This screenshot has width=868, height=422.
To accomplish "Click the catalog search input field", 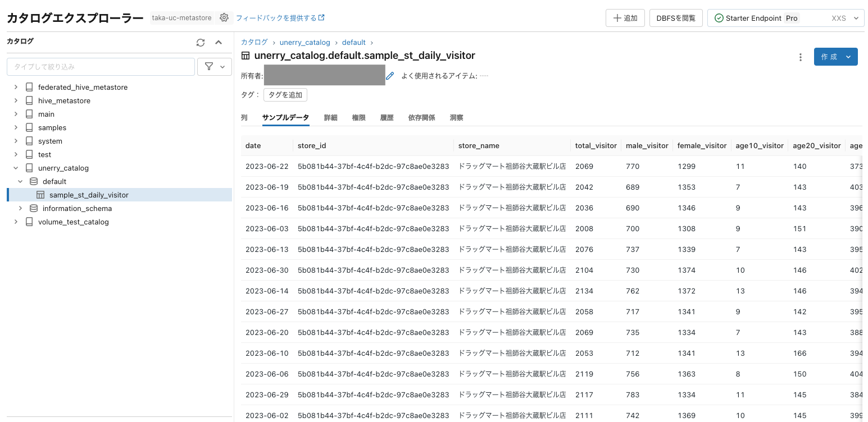I will (100, 66).
